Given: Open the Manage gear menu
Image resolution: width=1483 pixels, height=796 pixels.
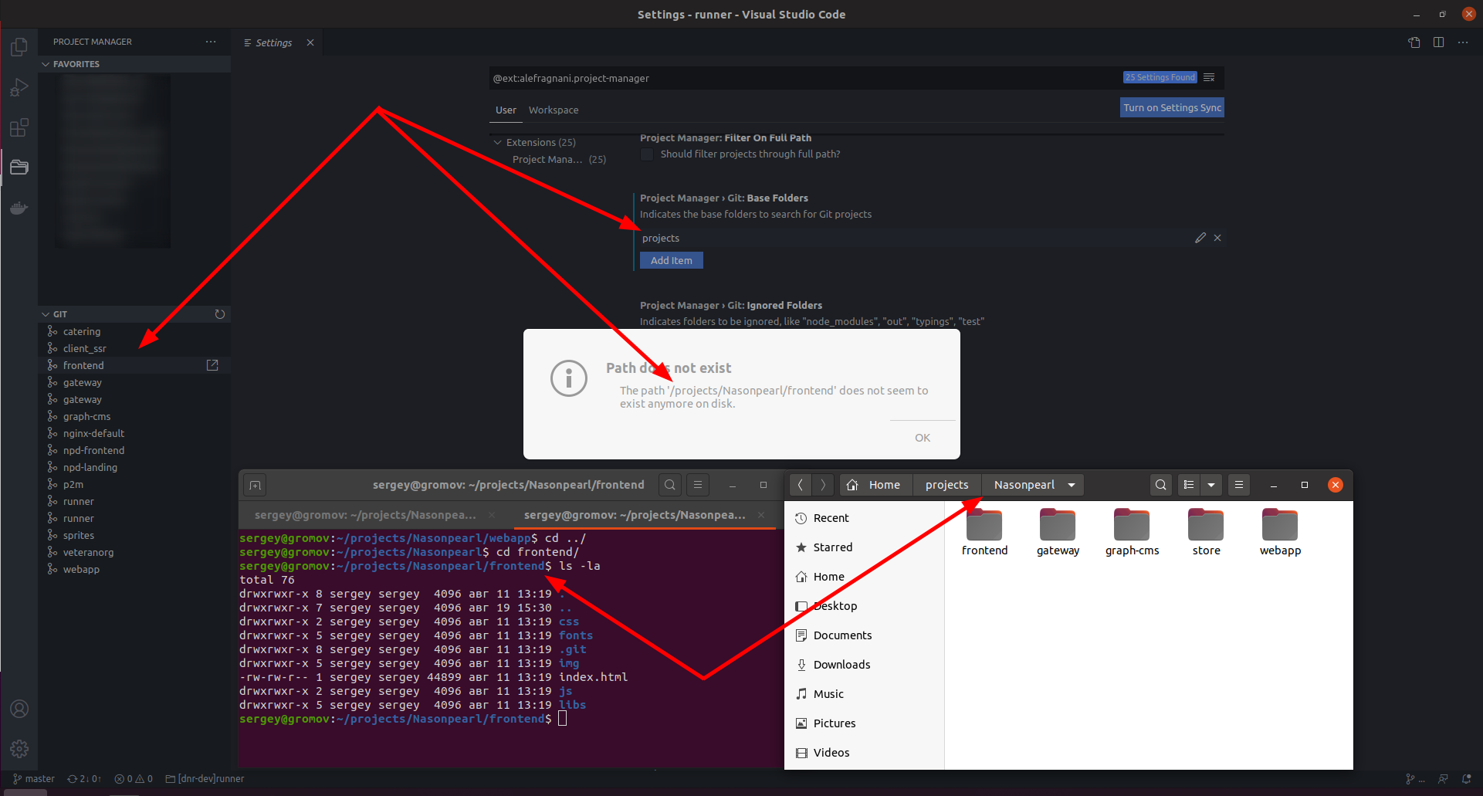Looking at the screenshot, I should tap(19, 748).
